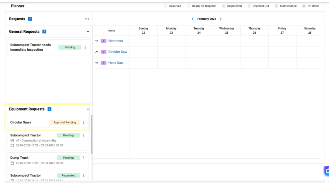This screenshot has width=329, height=183.
Task: Go to next month in calendar
Action: coord(221,19)
